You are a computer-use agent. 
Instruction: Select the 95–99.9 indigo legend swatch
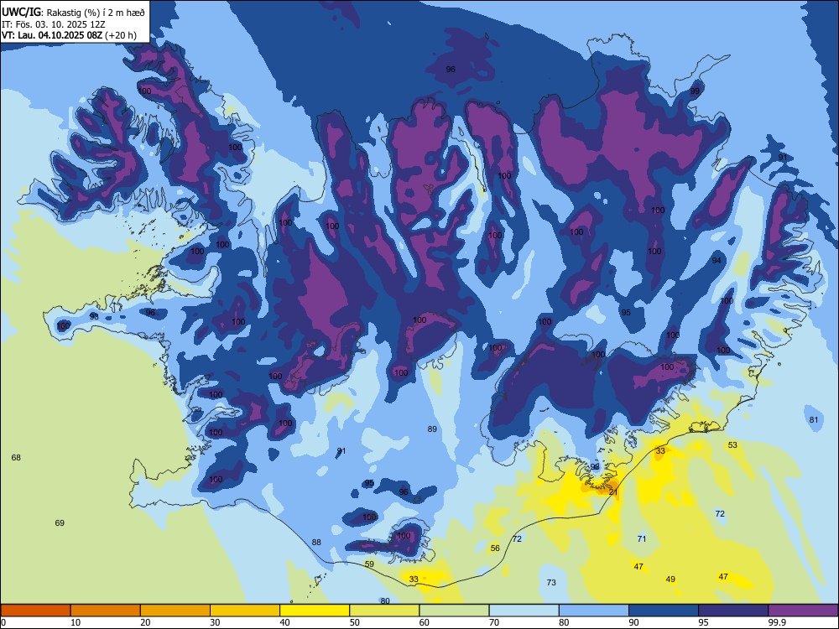(733, 611)
